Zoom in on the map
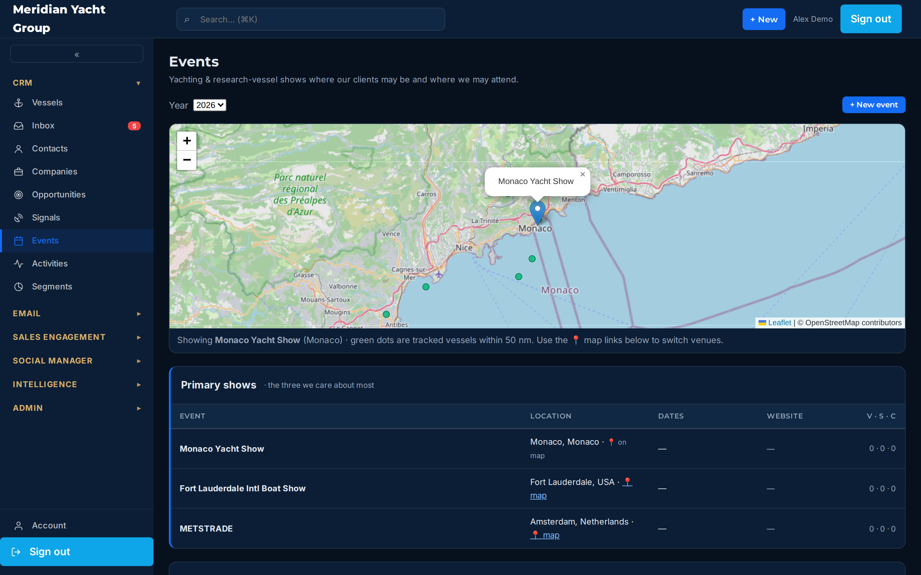Screen dimensions: 921x575 (x=187, y=141)
